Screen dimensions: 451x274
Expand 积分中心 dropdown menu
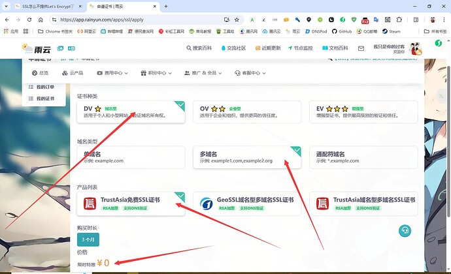pos(156,73)
